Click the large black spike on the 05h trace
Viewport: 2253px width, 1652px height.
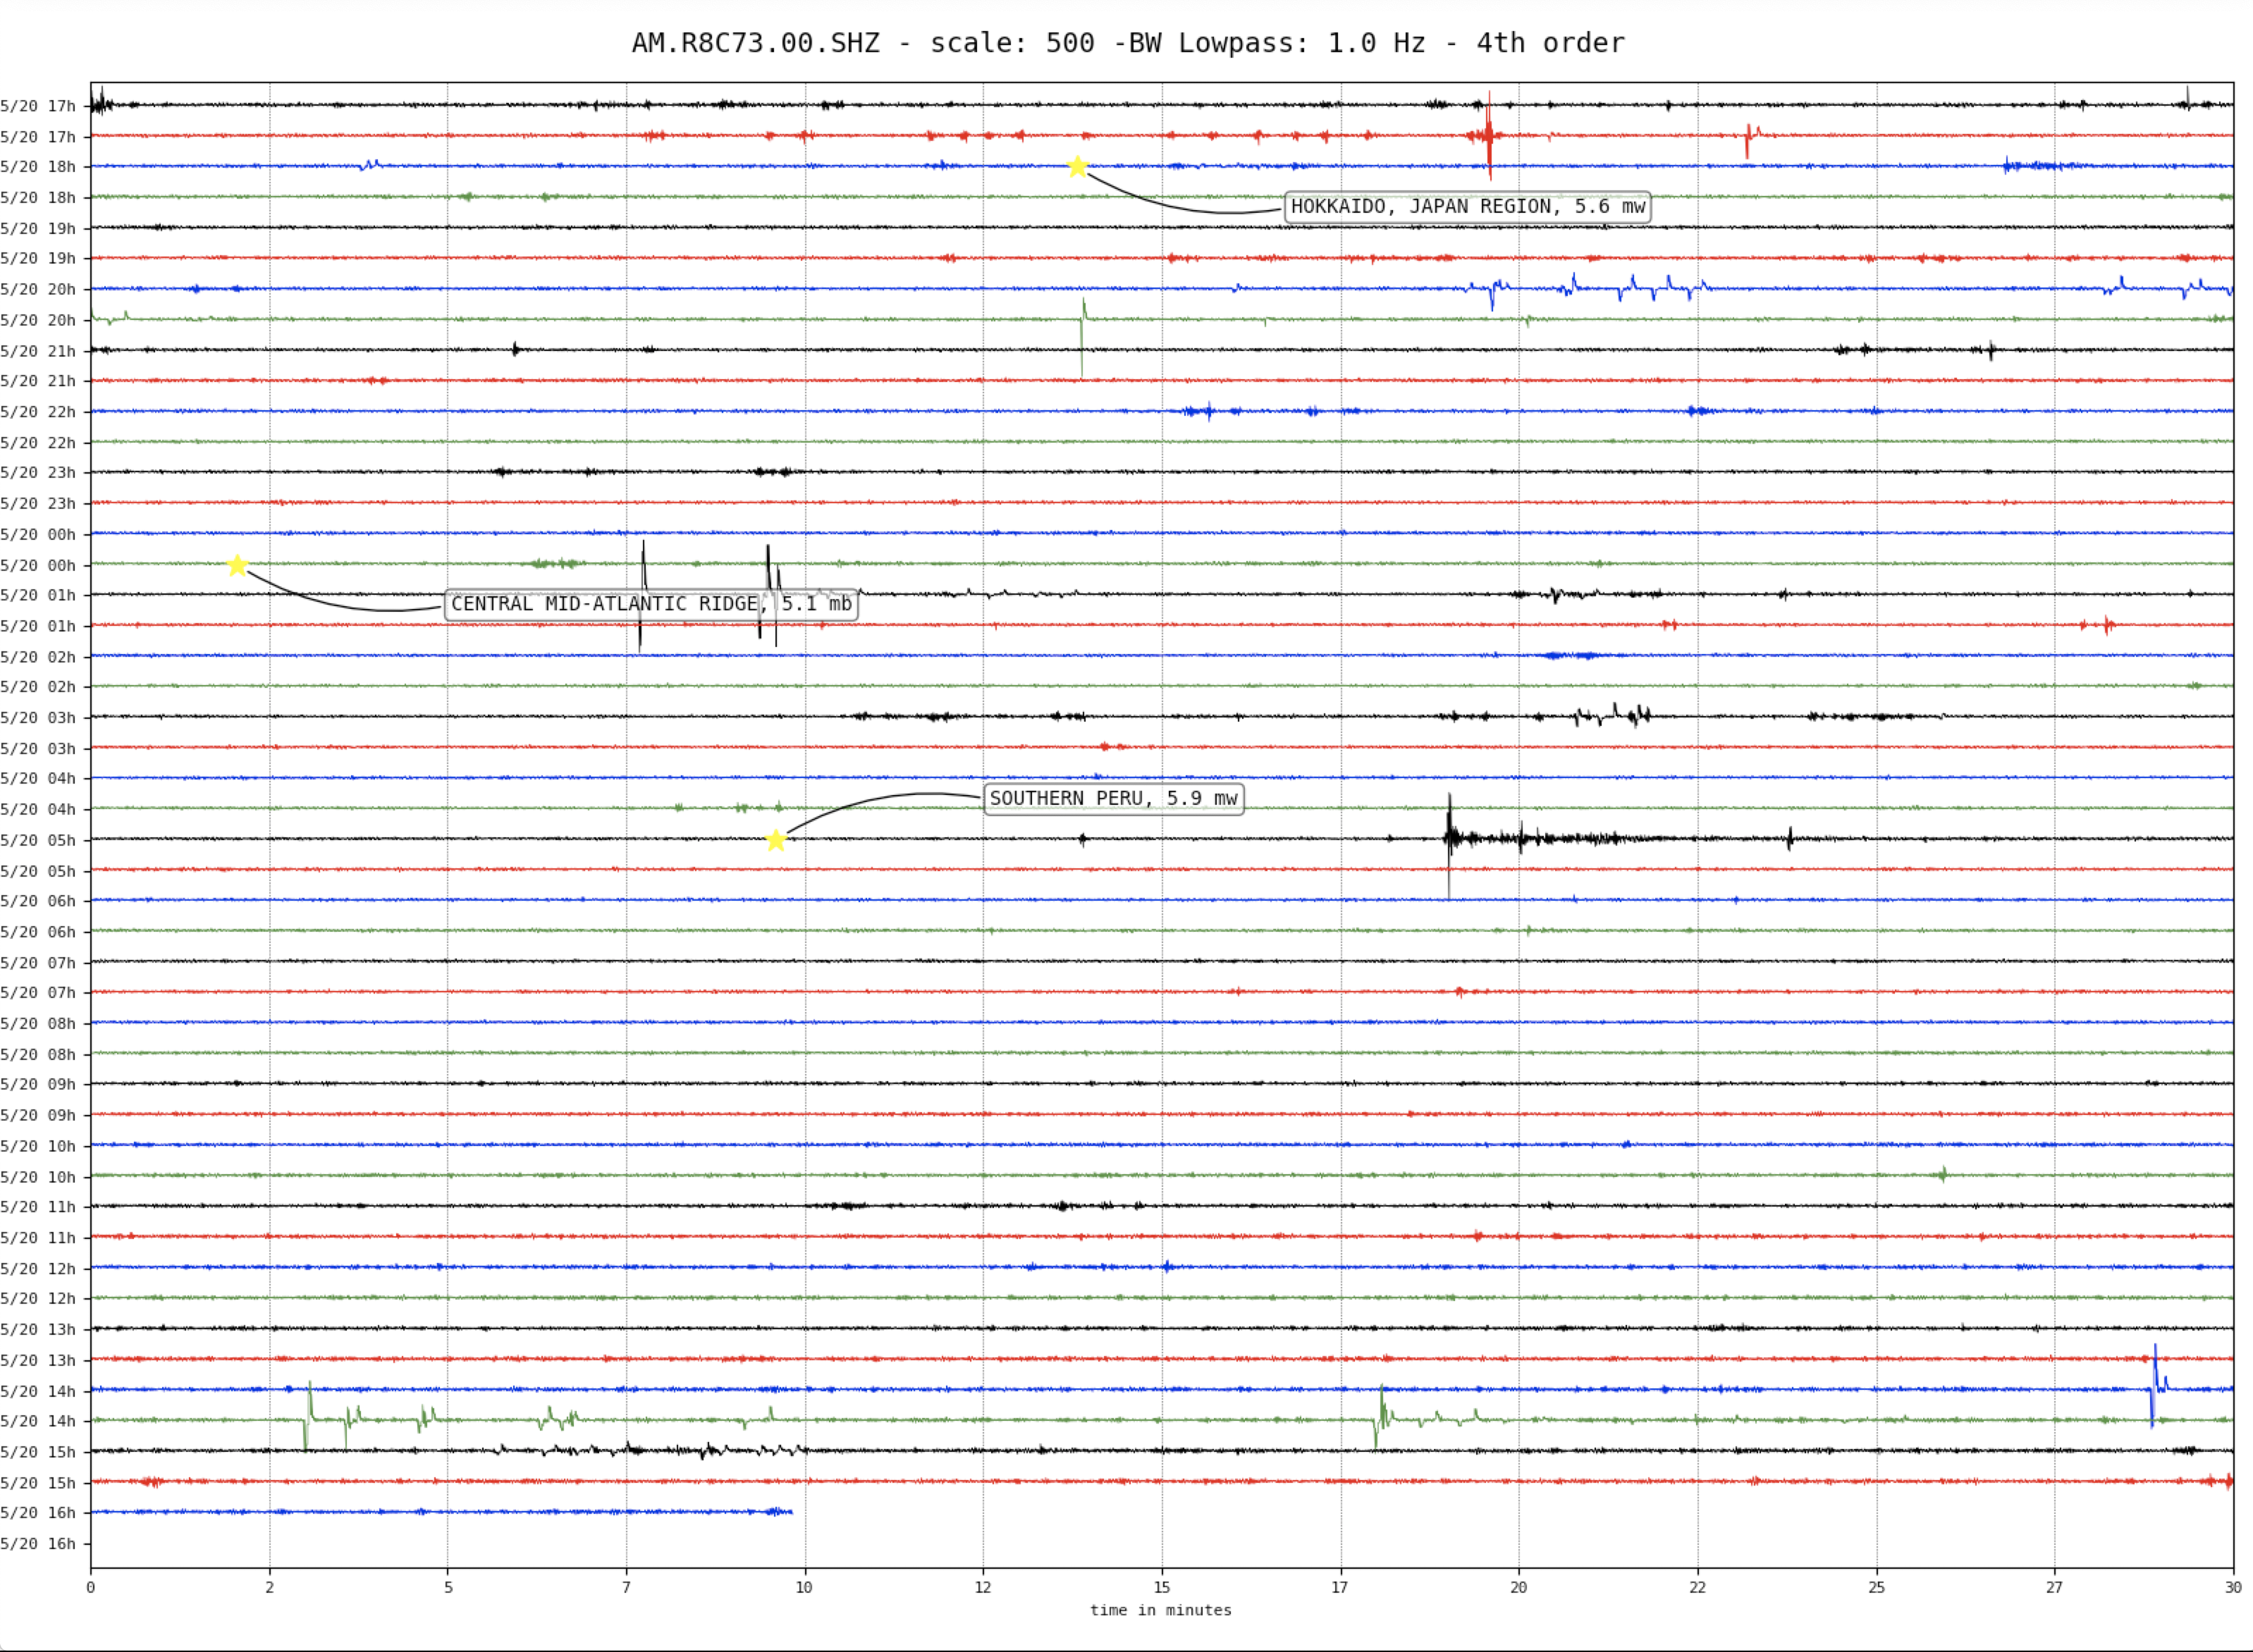(x=1449, y=845)
